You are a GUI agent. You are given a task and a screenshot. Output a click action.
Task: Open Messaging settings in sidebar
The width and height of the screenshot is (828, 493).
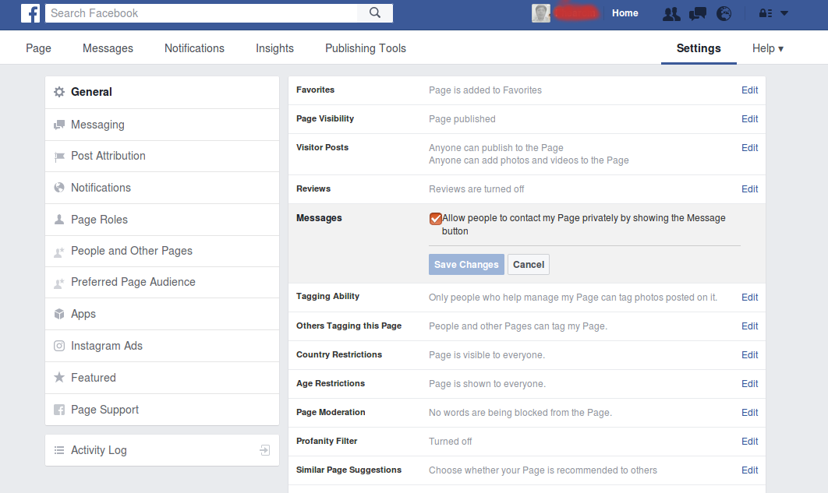[162, 125]
